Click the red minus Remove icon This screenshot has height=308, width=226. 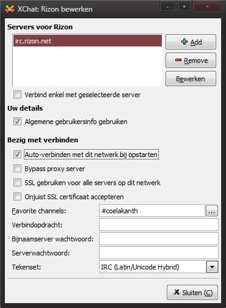[x=178, y=60]
